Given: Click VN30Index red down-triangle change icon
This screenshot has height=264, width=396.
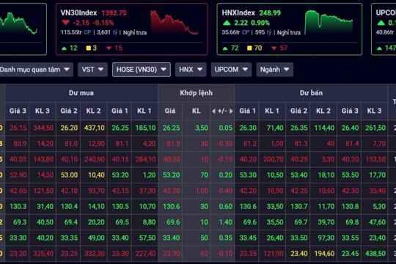Looking at the screenshot, I should [x=66, y=23].
